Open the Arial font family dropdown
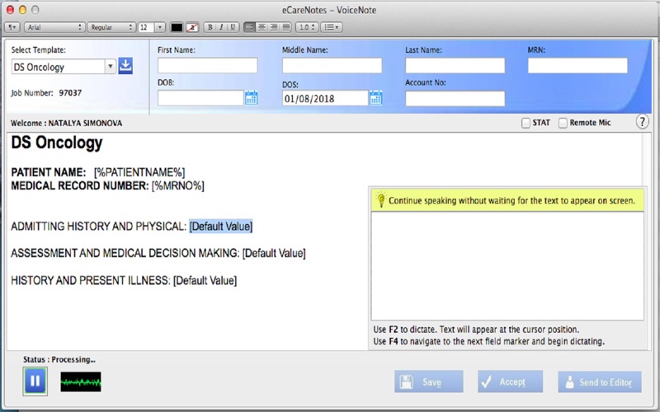Image resolution: width=660 pixels, height=412 pixels. point(54,27)
